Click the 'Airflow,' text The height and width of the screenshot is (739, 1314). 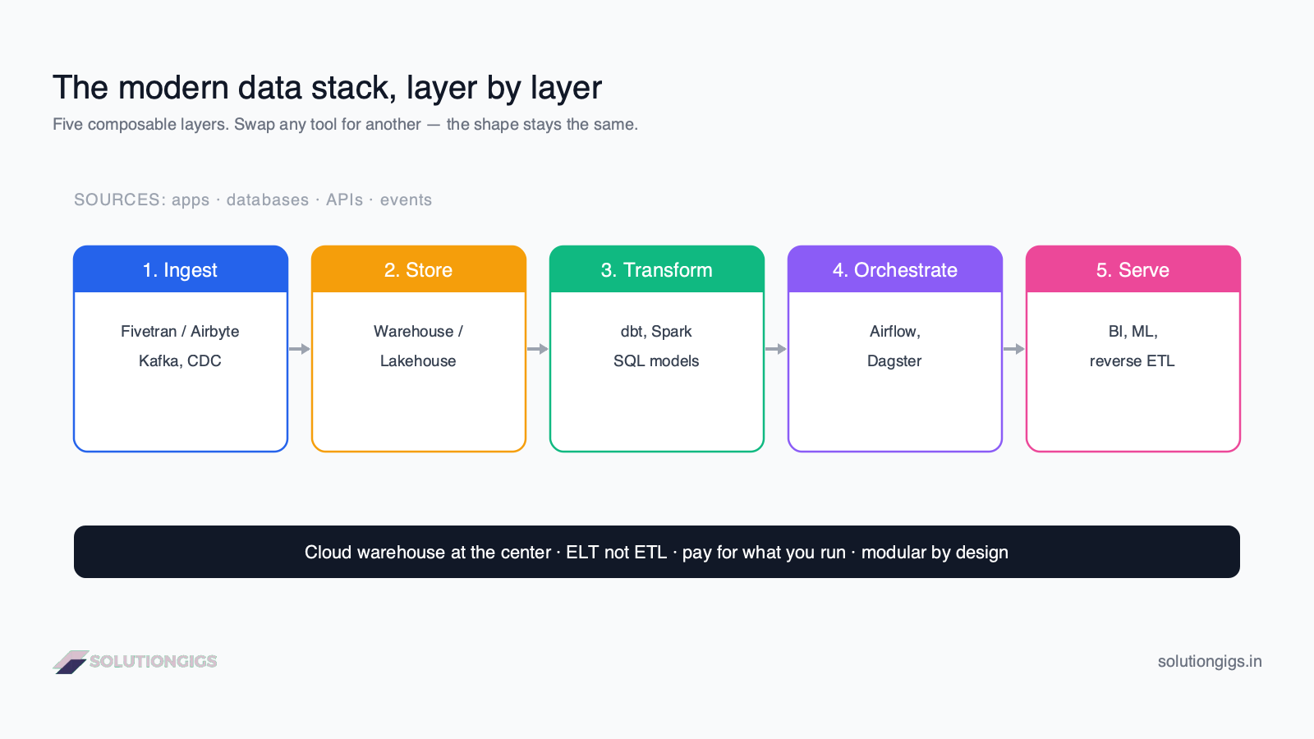coord(895,331)
